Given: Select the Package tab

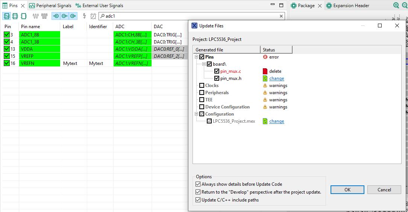Looking at the screenshot, I should point(303,6).
